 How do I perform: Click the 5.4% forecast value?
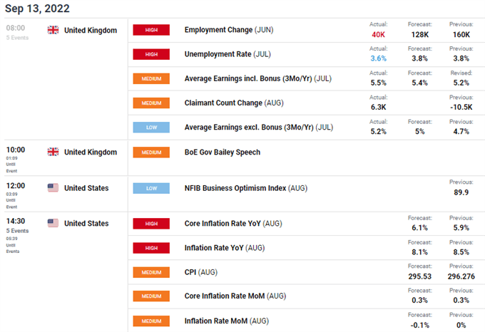(419, 83)
